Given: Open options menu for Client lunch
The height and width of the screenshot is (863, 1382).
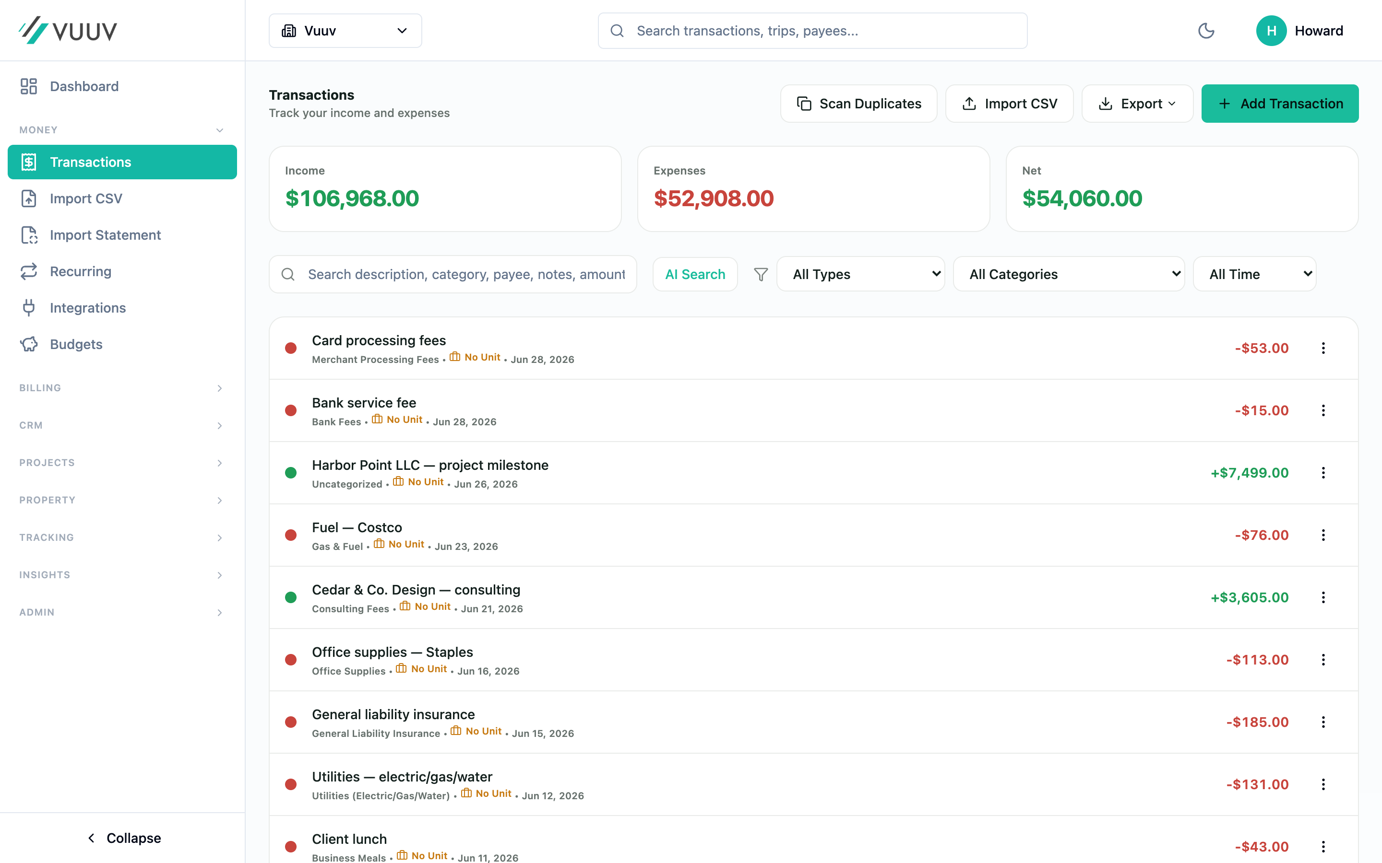Looking at the screenshot, I should (x=1323, y=846).
